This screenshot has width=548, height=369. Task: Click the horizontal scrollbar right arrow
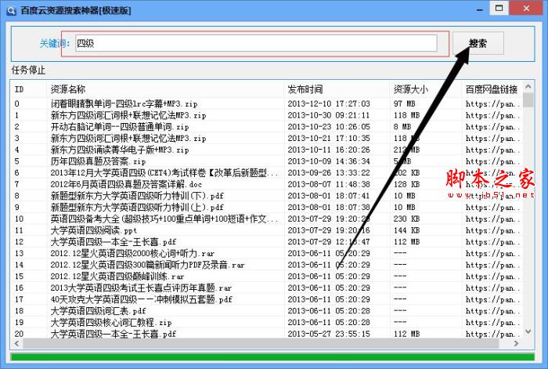[517, 344]
